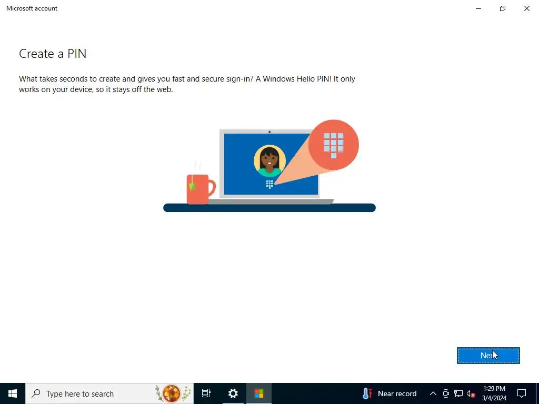Restore down the Microsoft account window
This screenshot has width=539, height=404.
point(503,8)
